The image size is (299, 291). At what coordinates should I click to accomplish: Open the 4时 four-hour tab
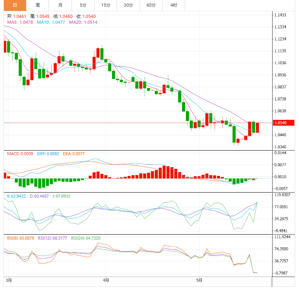(x=174, y=5)
